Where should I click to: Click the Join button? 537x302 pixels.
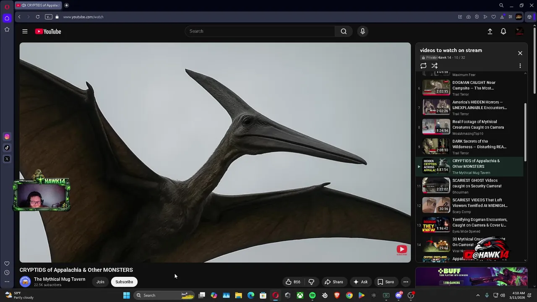[100, 282]
